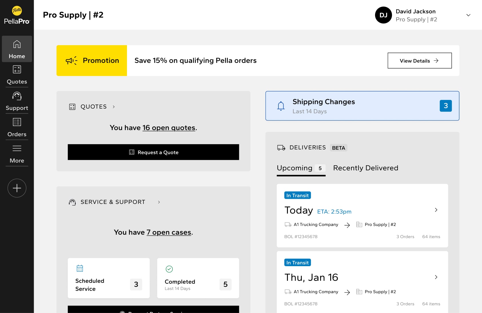Switch to Recently Delivered tab
The width and height of the screenshot is (482, 313).
point(365,168)
